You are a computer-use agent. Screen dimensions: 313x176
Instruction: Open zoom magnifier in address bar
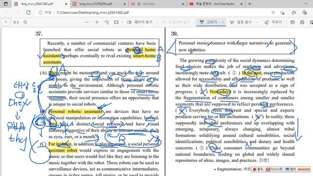[273, 12]
